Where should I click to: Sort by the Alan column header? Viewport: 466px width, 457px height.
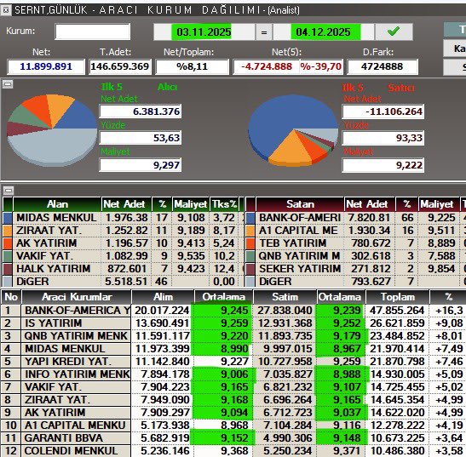coord(57,204)
